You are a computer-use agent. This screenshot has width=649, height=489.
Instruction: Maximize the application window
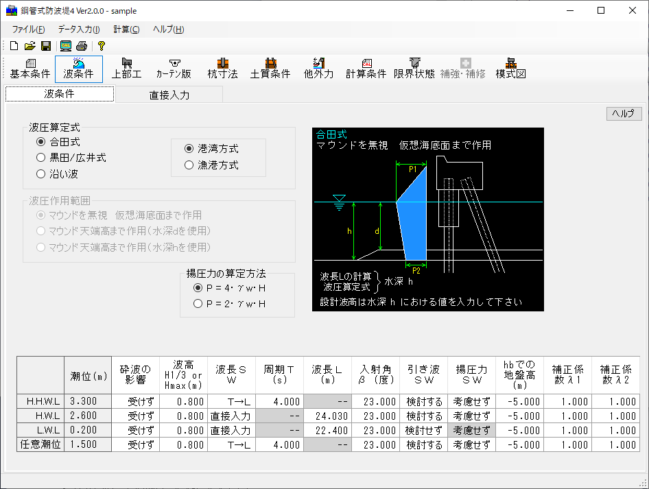(601, 11)
